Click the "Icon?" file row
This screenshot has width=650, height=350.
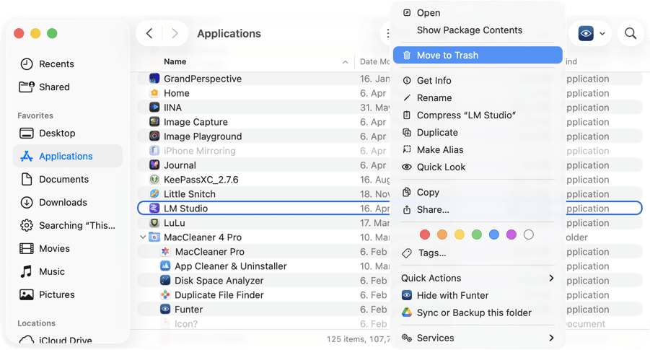390,324
